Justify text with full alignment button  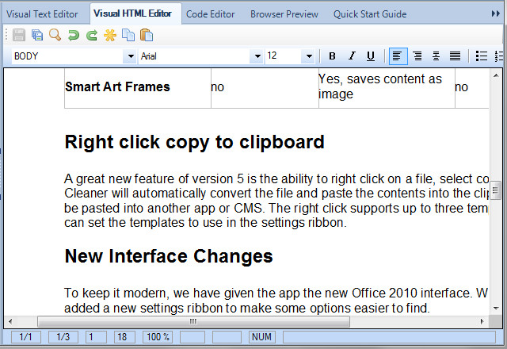click(x=455, y=56)
